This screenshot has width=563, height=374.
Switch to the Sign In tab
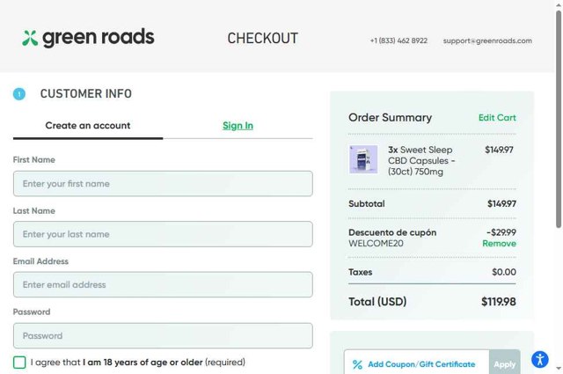coord(238,125)
